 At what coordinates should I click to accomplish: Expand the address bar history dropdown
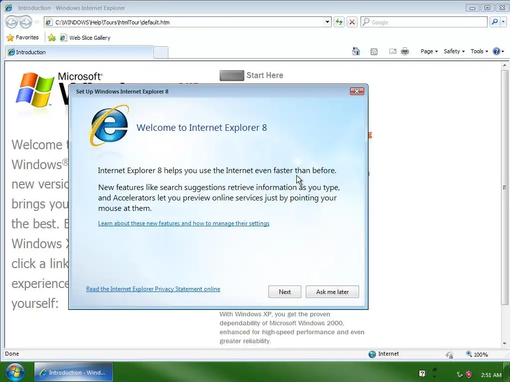click(x=327, y=22)
